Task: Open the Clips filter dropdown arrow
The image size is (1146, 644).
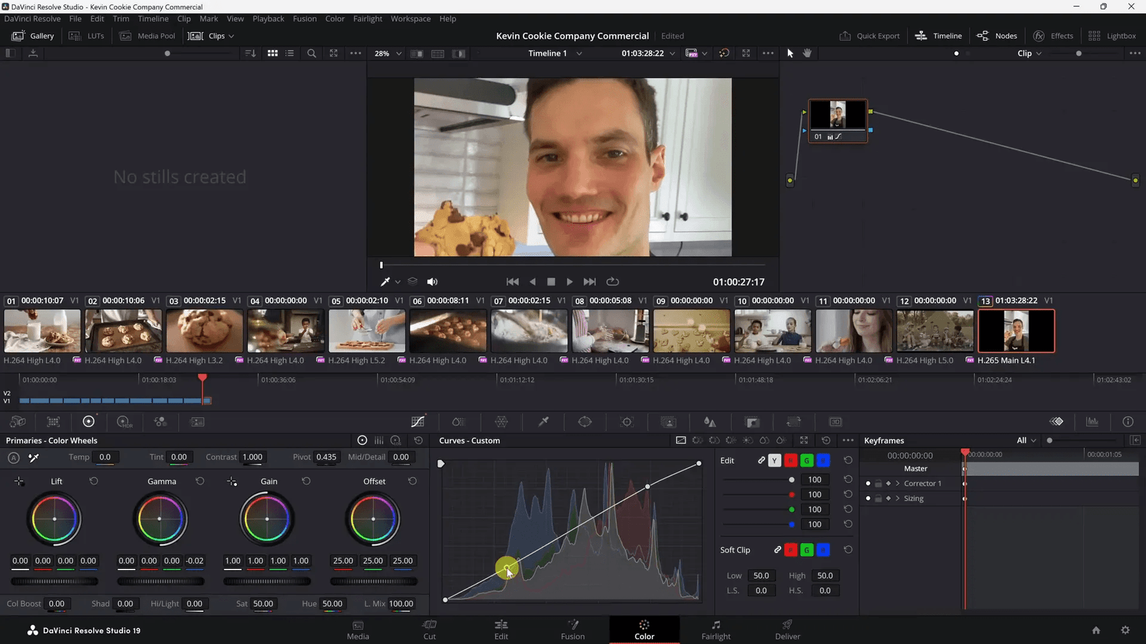Action: point(231,36)
